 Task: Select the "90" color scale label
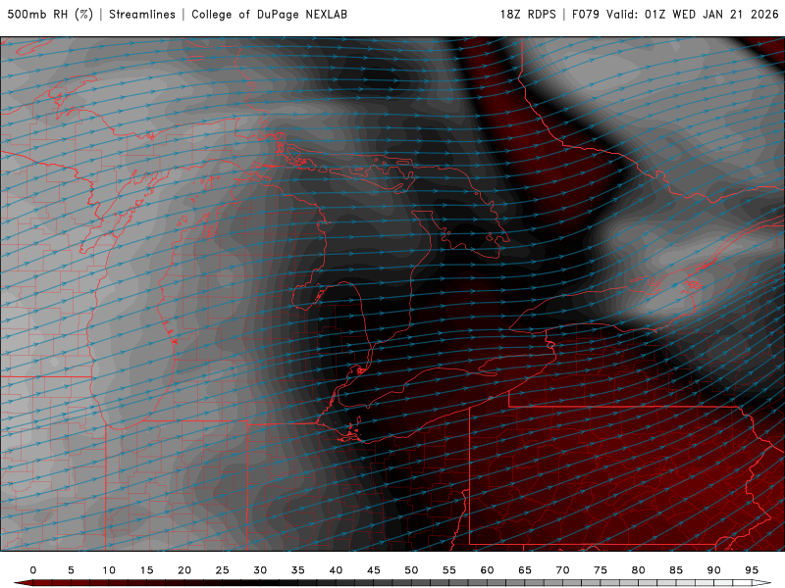(x=714, y=570)
